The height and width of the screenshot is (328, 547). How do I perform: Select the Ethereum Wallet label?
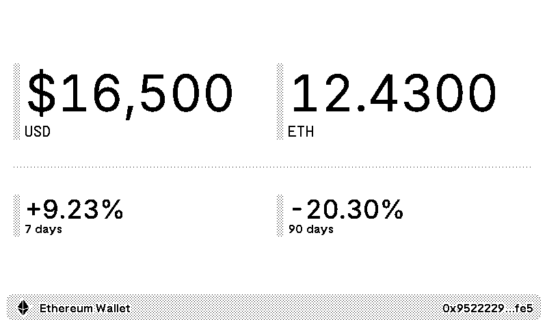click(85, 308)
